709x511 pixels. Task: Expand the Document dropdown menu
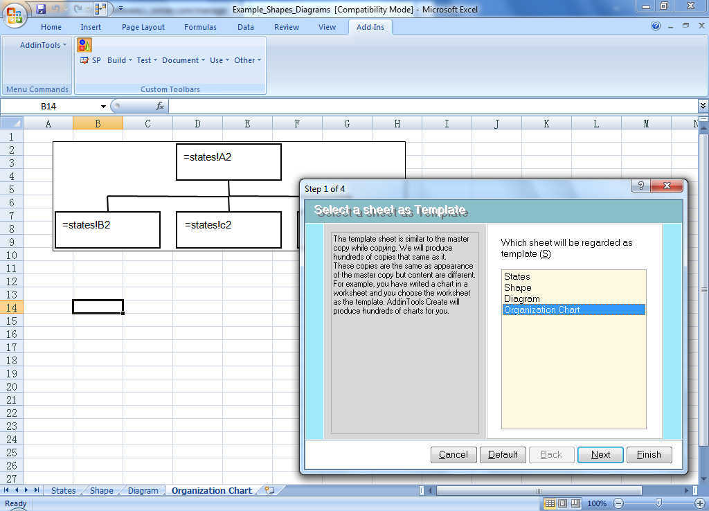pos(182,60)
